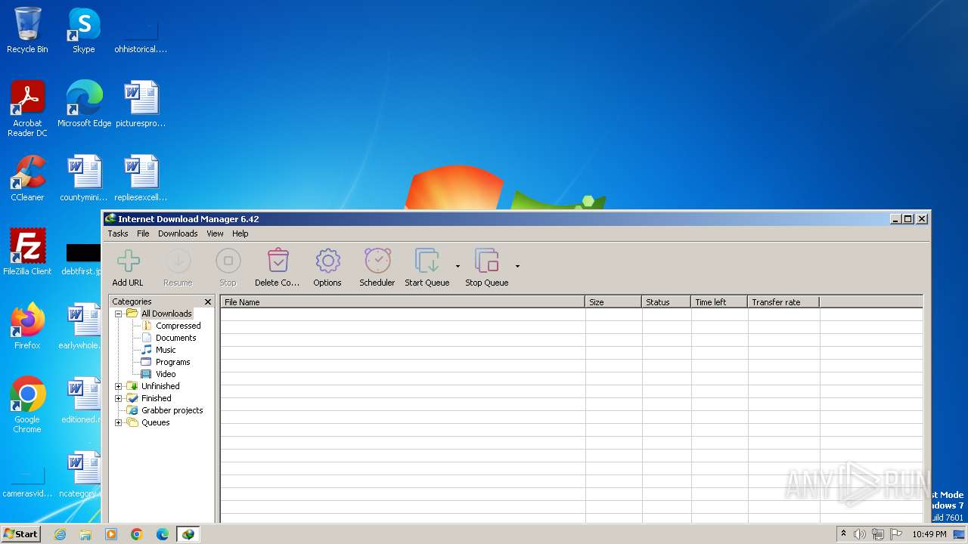The height and width of the screenshot is (544, 968).
Task: Open Internet Explorer from taskbar
Action: 60,534
